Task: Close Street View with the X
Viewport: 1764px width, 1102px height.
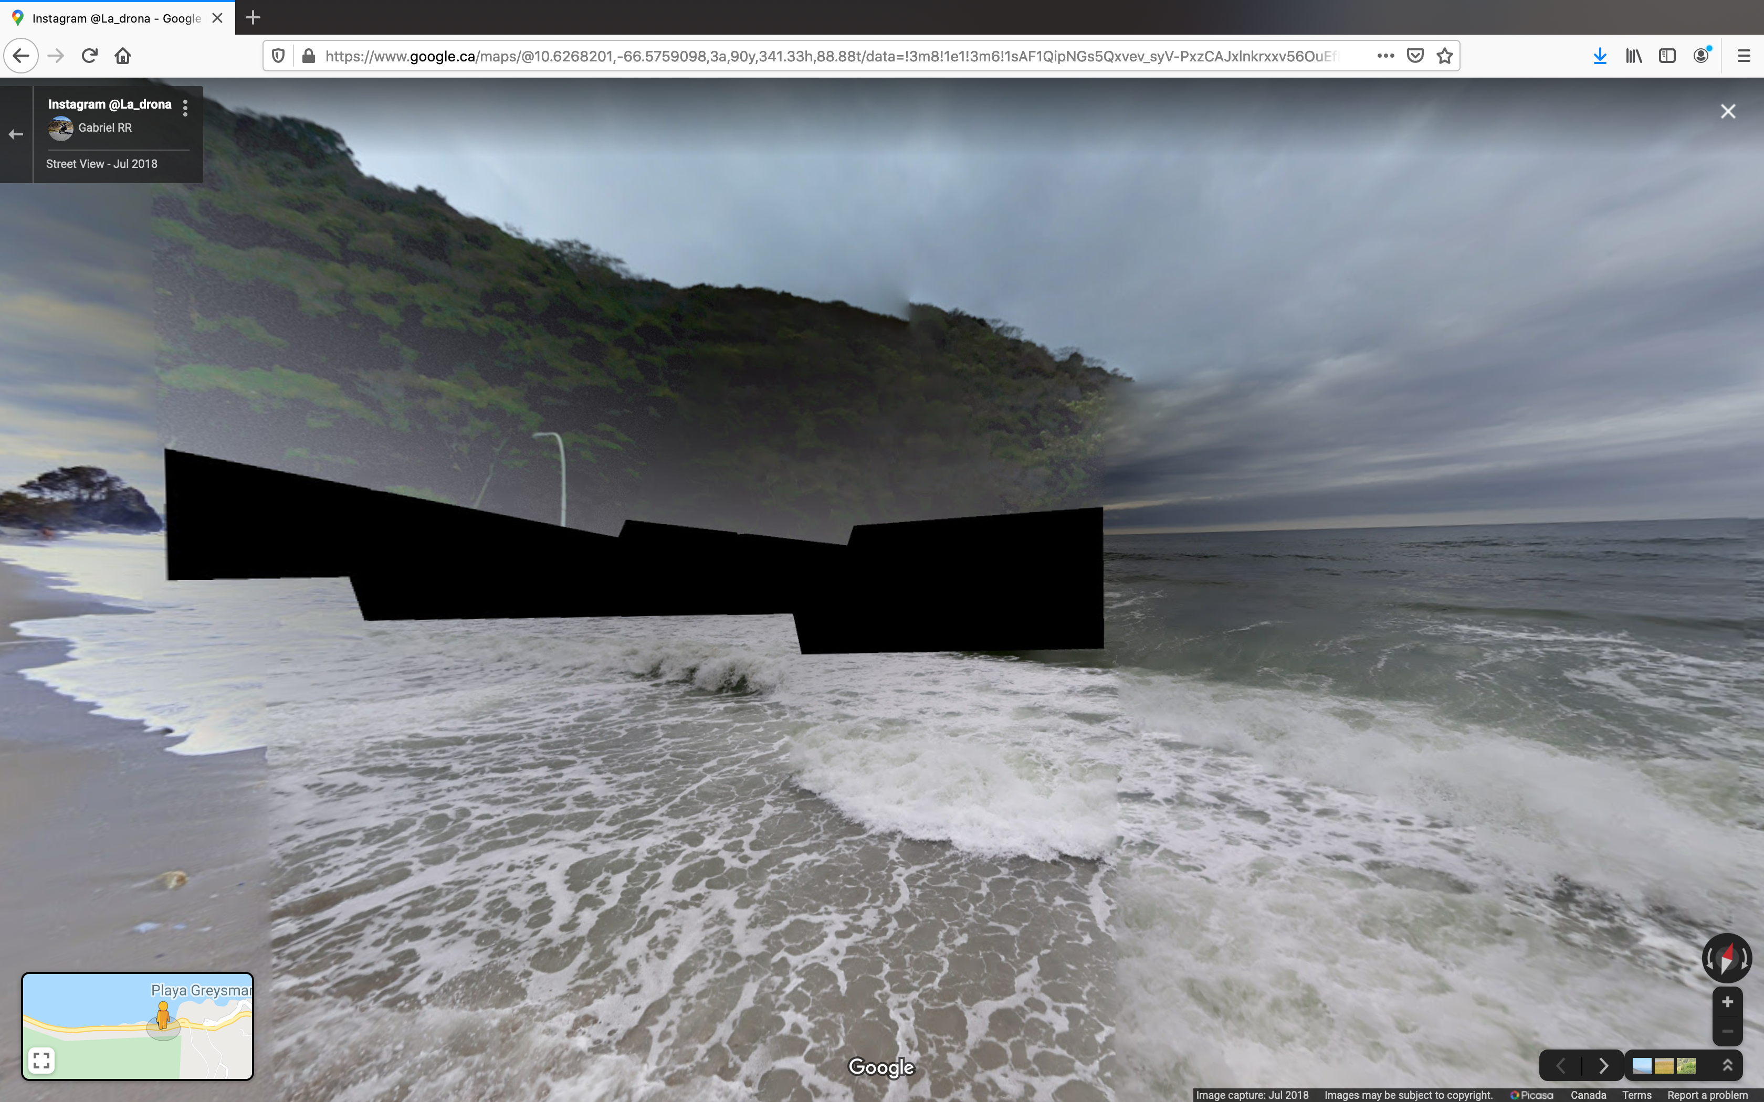Action: 1728,111
